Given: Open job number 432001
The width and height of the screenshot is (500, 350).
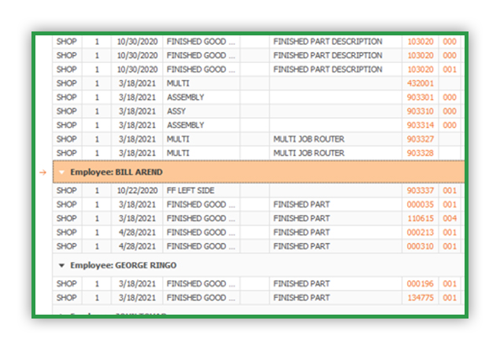Looking at the screenshot, I should click(420, 83).
